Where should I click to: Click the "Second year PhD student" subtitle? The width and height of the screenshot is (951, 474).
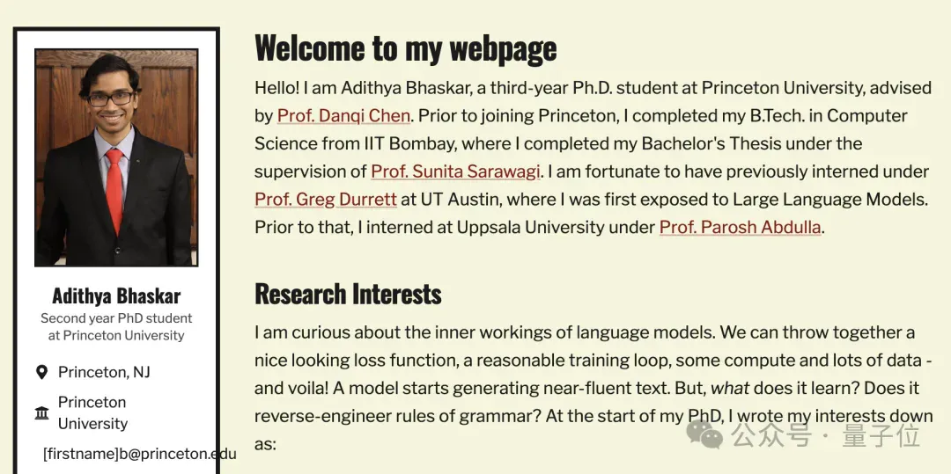coord(116,317)
